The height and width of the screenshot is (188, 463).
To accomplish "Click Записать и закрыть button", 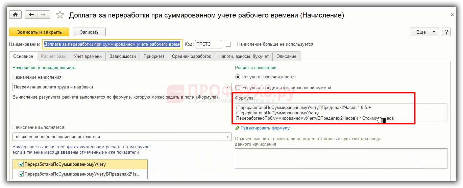I will click(x=39, y=32).
